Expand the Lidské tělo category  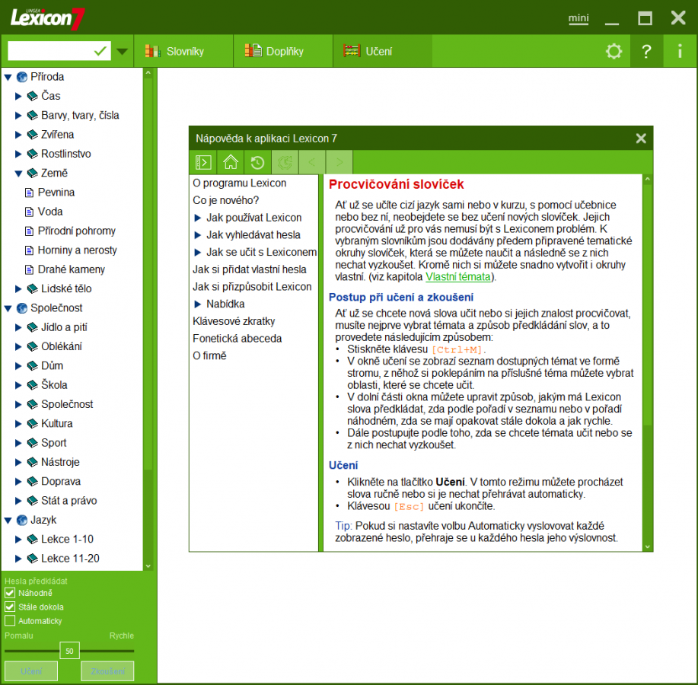(x=18, y=288)
